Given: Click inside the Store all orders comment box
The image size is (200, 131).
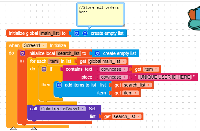Looking at the screenshot, I should tap(101, 14).
